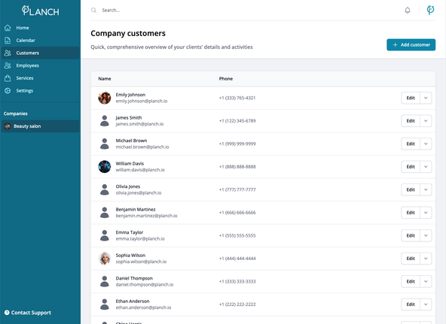
Task: Expand the dropdown next to James Smith's Edit
Action: click(x=426, y=121)
